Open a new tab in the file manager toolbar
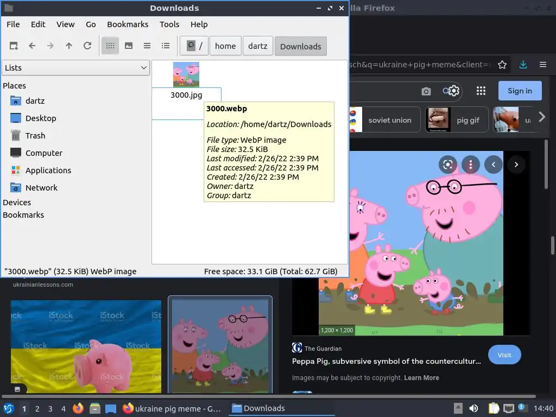This screenshot has width=556, height=417. click(14, 46)
